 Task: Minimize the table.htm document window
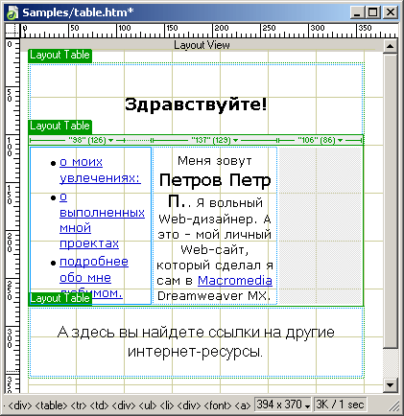tap(357, 12)
